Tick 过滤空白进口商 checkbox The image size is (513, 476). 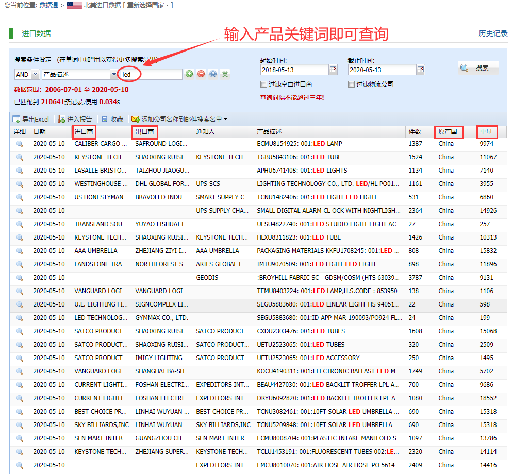[x=263, y=84]
